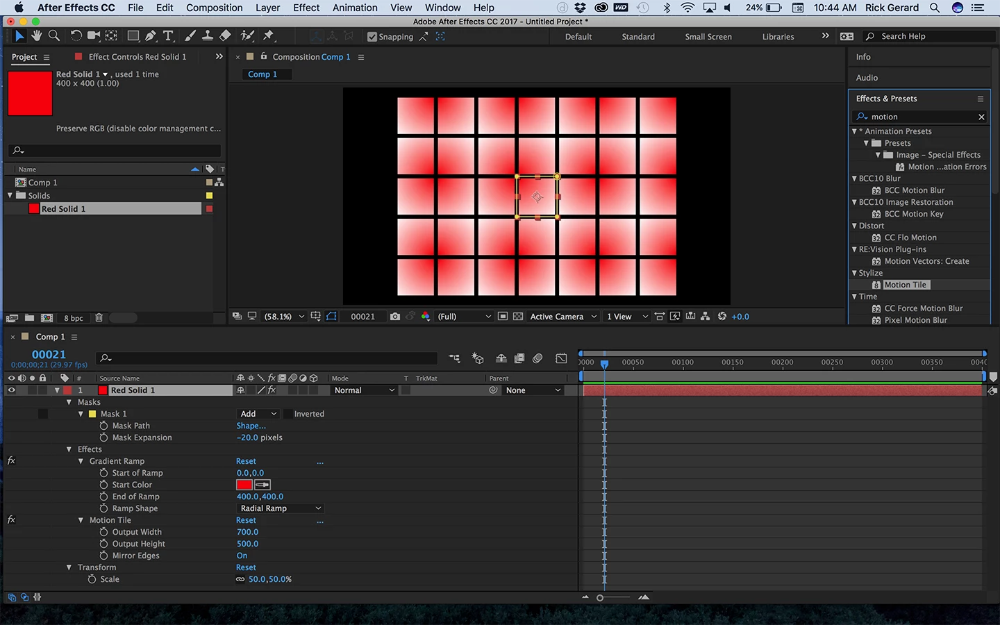This screenshot has height=625, width=1000.
Task: Open the magnification ratio dropdown 58.1%
Action: pyautogui.click(x=284, y=317)
